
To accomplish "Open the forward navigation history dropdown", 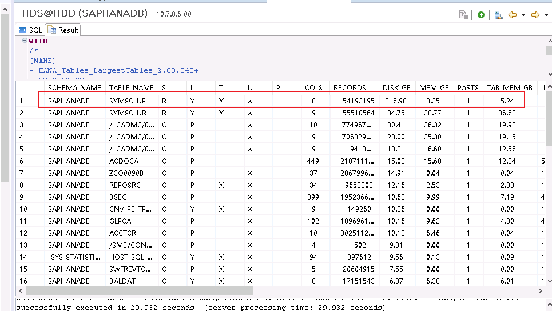I will [x=546, y=15].
